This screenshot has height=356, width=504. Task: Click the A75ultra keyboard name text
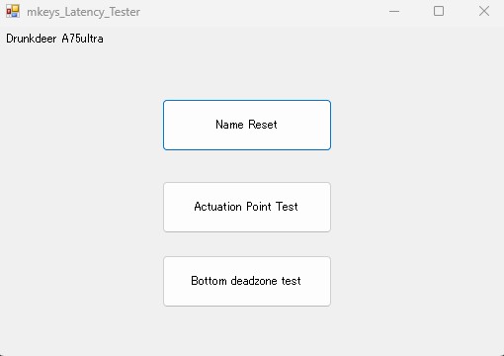[x=82, y=39]
